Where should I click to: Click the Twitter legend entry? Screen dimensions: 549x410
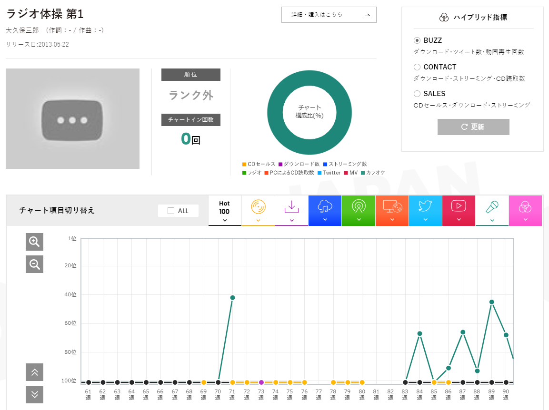pos(329,173)
